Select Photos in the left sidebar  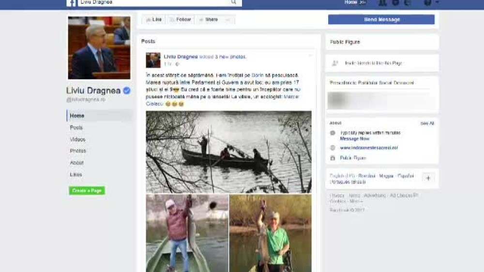[x=78, y=151]
